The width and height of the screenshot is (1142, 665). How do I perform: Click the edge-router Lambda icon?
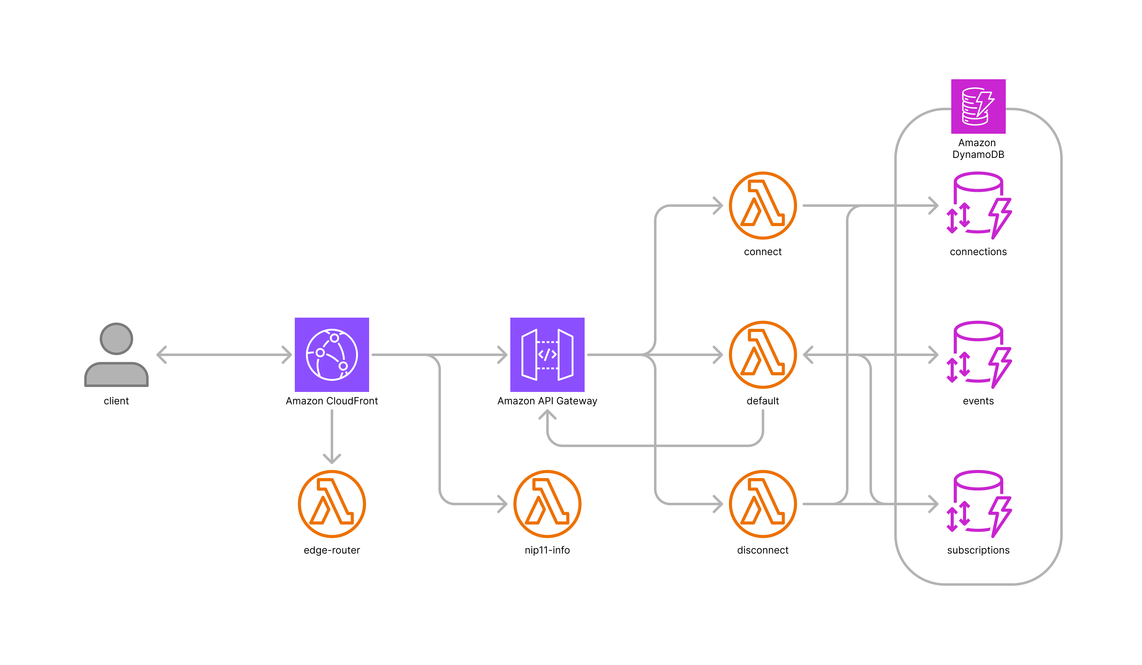tap(332, 504)
